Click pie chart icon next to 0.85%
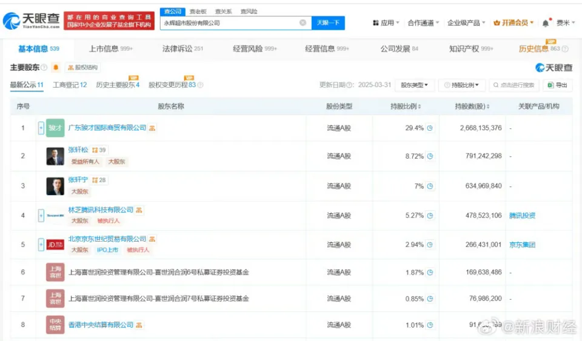 point(430,299)
